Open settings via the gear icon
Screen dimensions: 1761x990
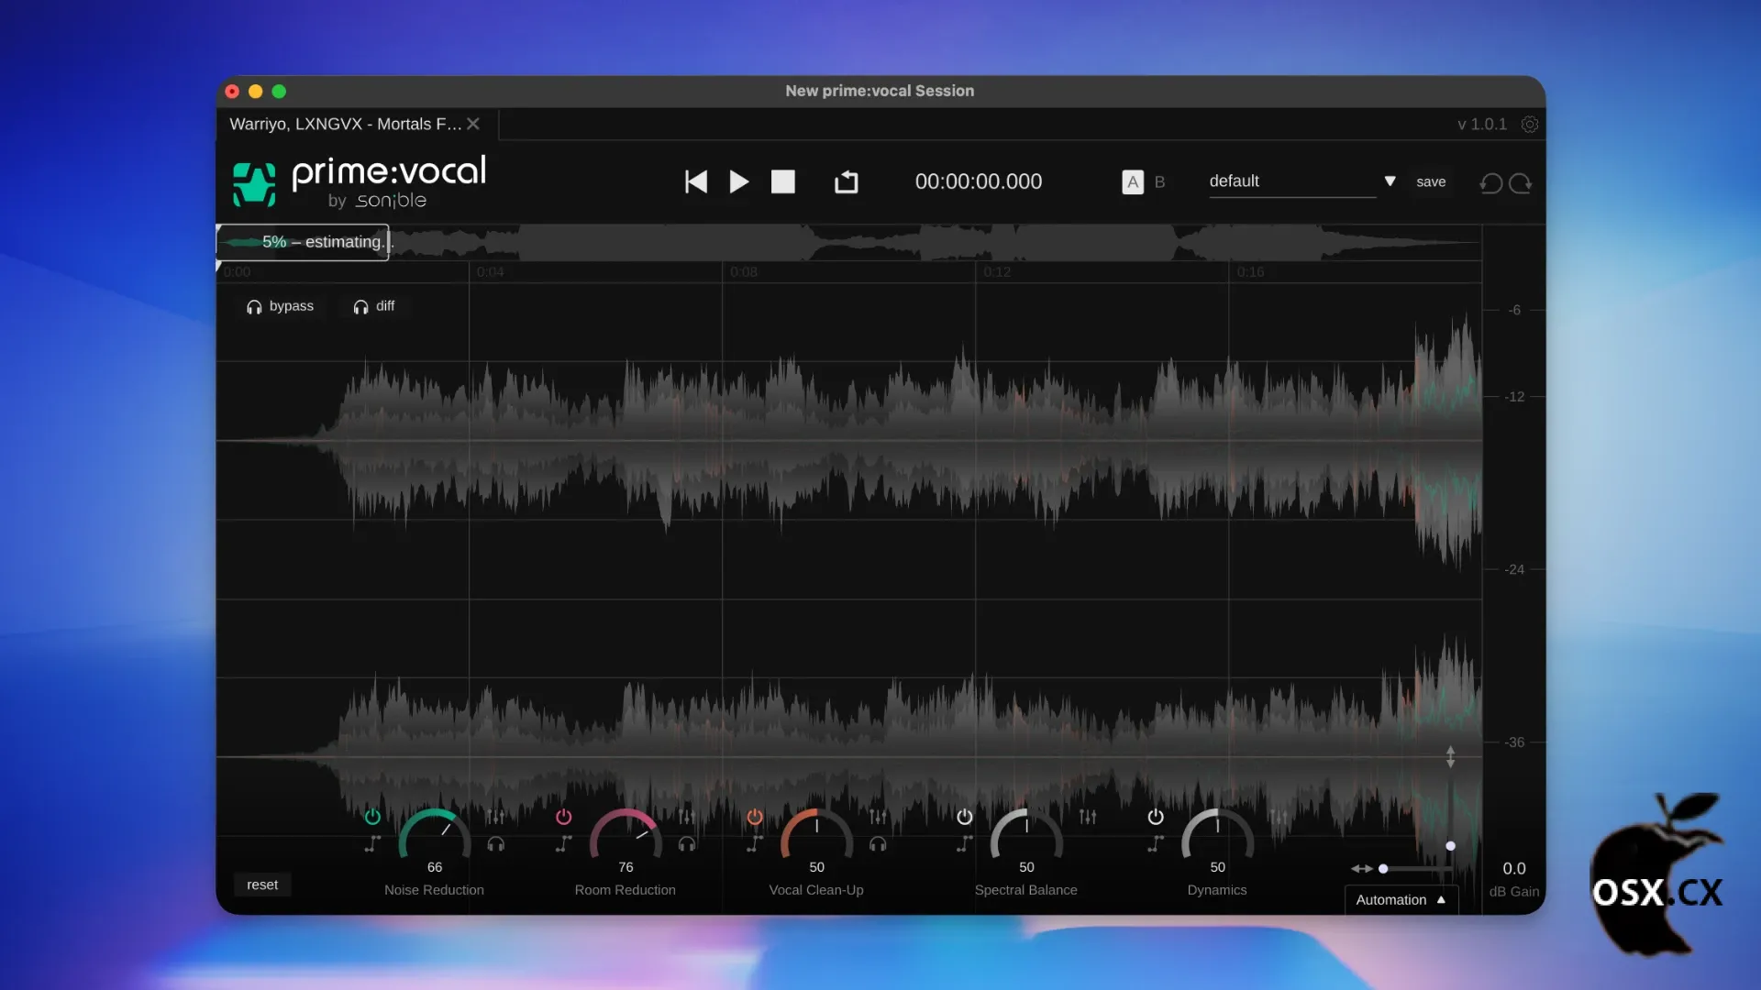1530,124
